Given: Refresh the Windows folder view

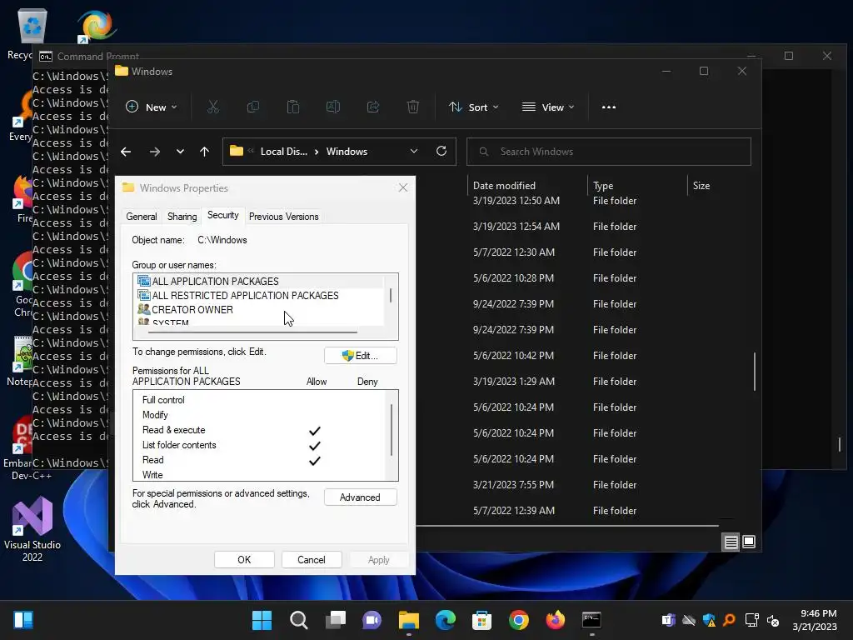Looking at the screenshot, I should click(441, 151).
